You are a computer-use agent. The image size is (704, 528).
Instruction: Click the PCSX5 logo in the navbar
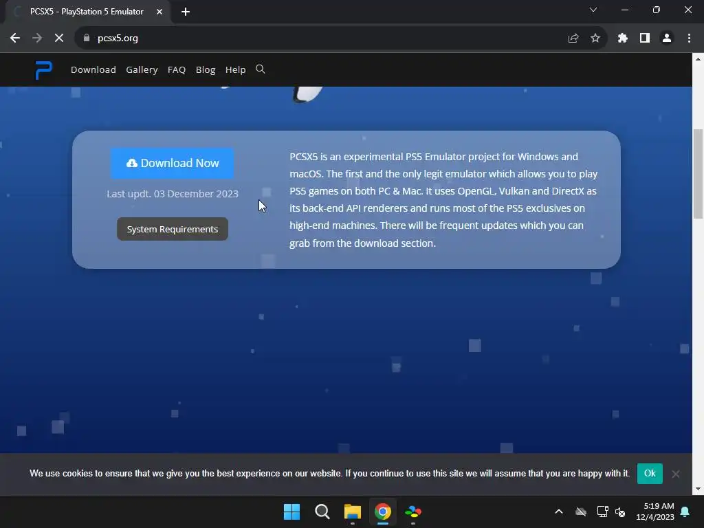coord(43,70)
